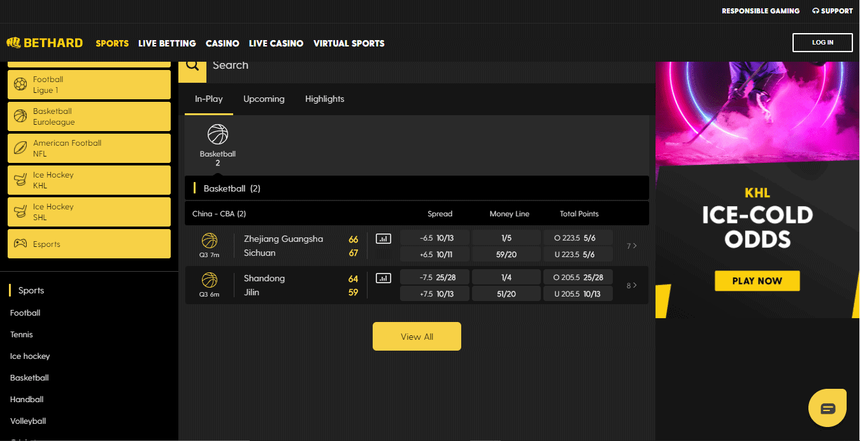The width and height of the screenshot is (860, 441).
Task: Expand more markets for Shandong match
Action: [x=632, y=285]
